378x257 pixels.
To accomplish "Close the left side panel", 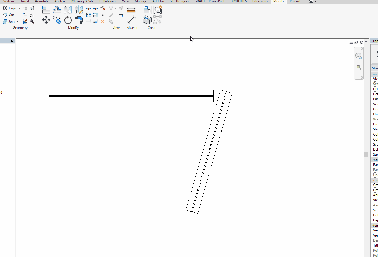I will (x=12, y=41).
